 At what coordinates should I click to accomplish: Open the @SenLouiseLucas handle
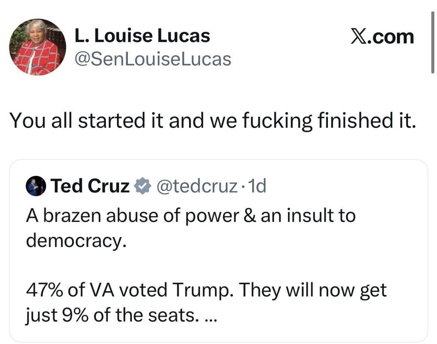pyautogui.click(x=153, y=59)
